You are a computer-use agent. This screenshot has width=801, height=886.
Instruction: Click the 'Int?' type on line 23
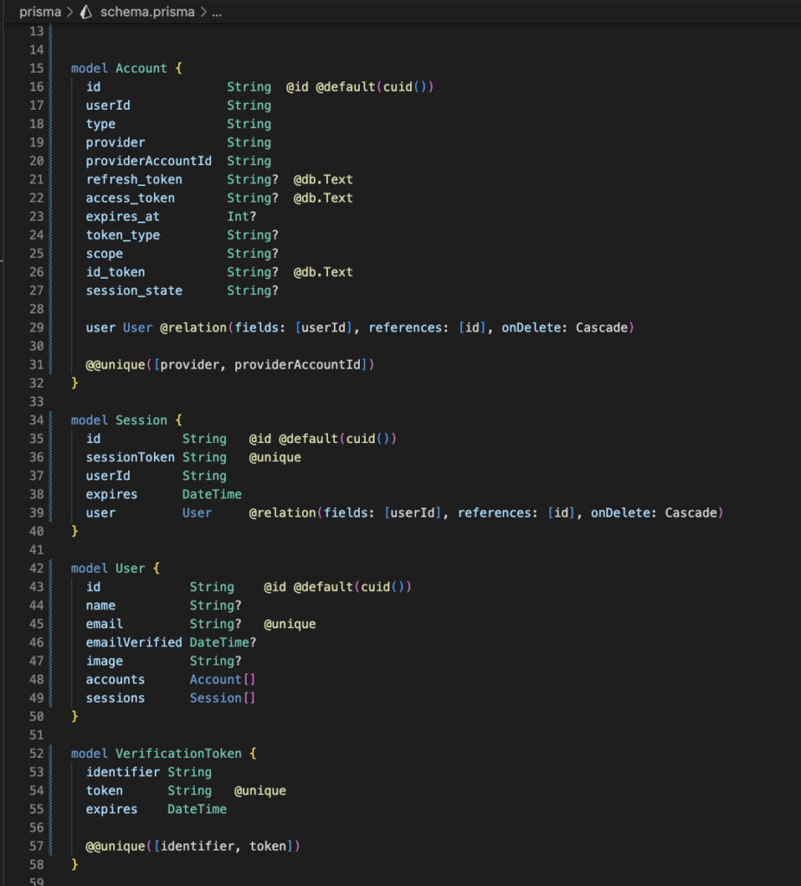click(x=241, y=216)
